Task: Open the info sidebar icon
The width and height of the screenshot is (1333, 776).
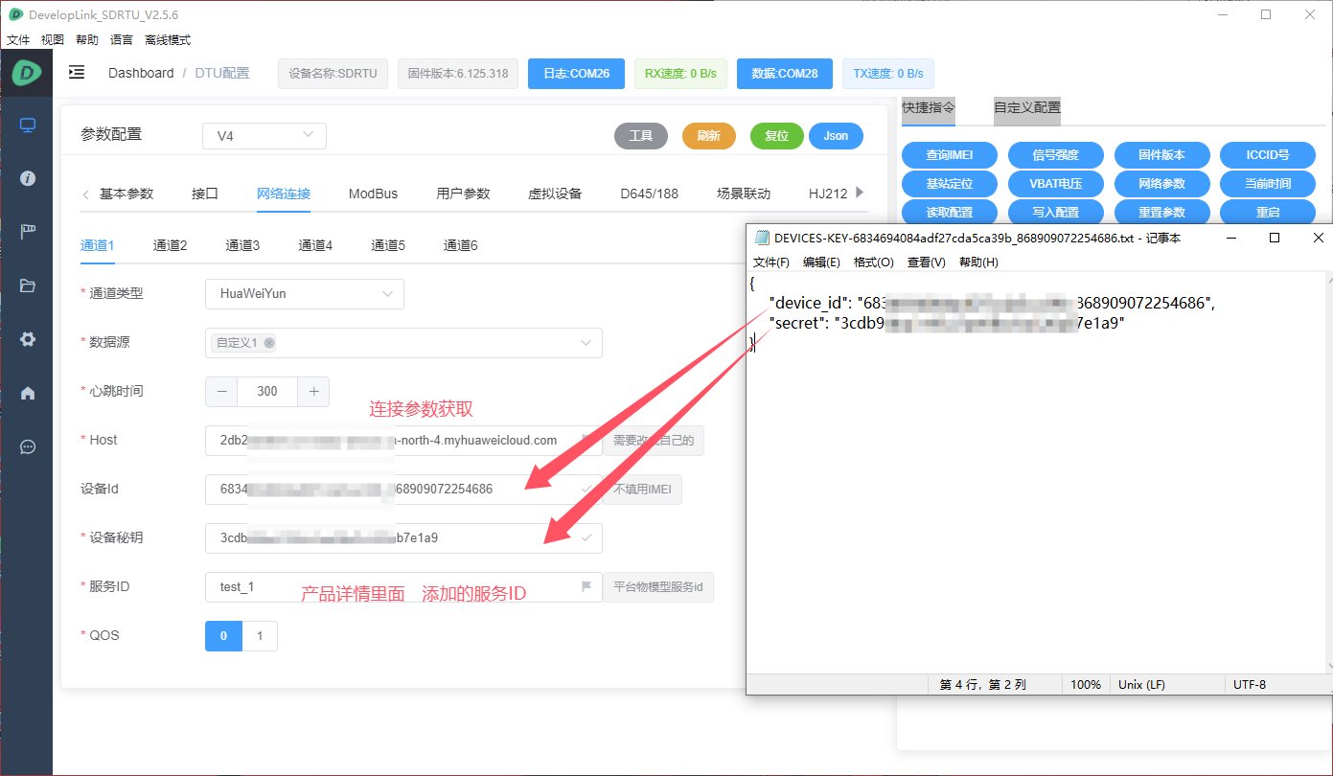Action: (27, 178)
